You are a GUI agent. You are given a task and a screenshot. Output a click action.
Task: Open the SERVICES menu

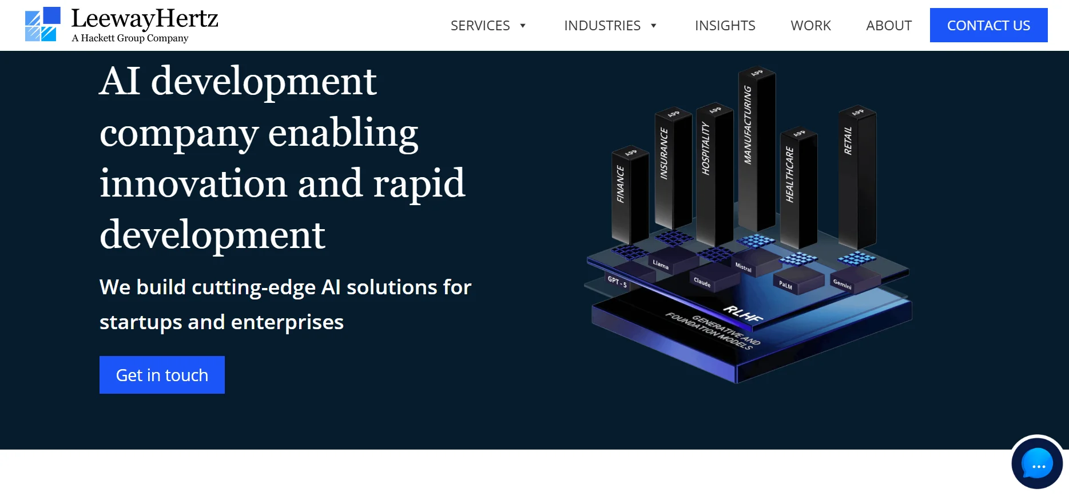(480, 26)
